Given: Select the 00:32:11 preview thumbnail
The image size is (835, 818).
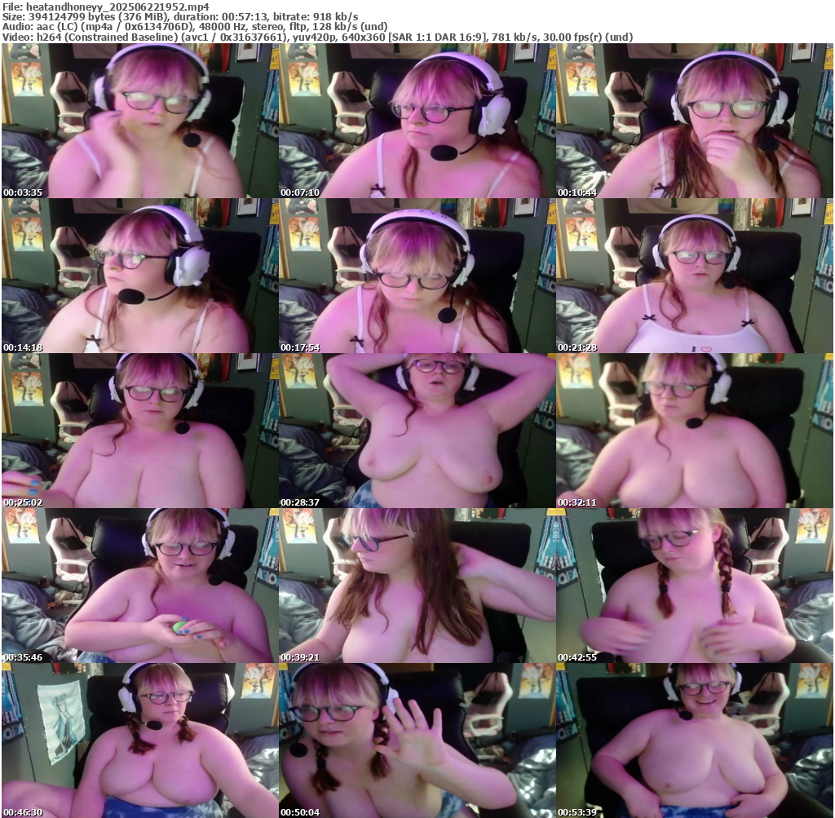Looking at the screenshot, I should pos(694,431).
